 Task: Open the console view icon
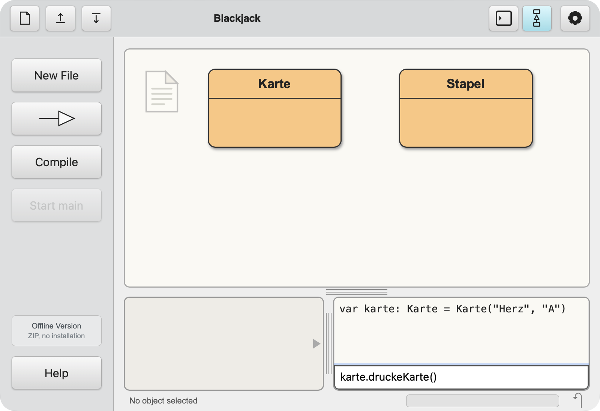[x=504, y=18]
